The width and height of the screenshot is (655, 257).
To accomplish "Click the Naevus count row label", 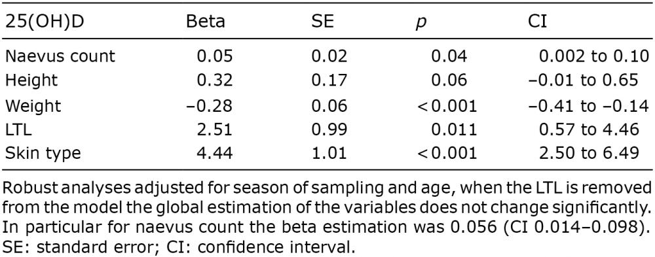I will click(x=60, y=56).
